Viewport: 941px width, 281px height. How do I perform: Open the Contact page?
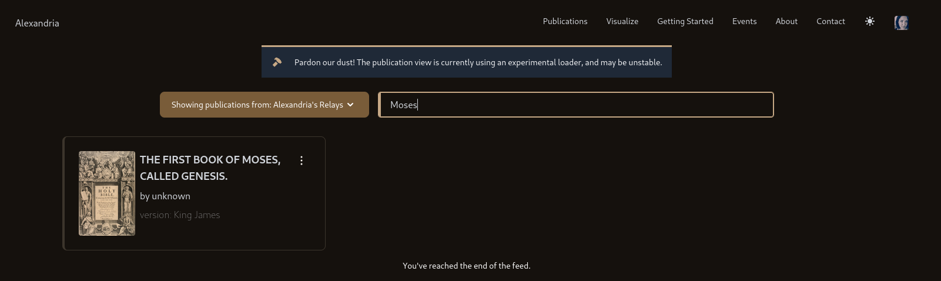pyautogui.click(x=831, y=21)
